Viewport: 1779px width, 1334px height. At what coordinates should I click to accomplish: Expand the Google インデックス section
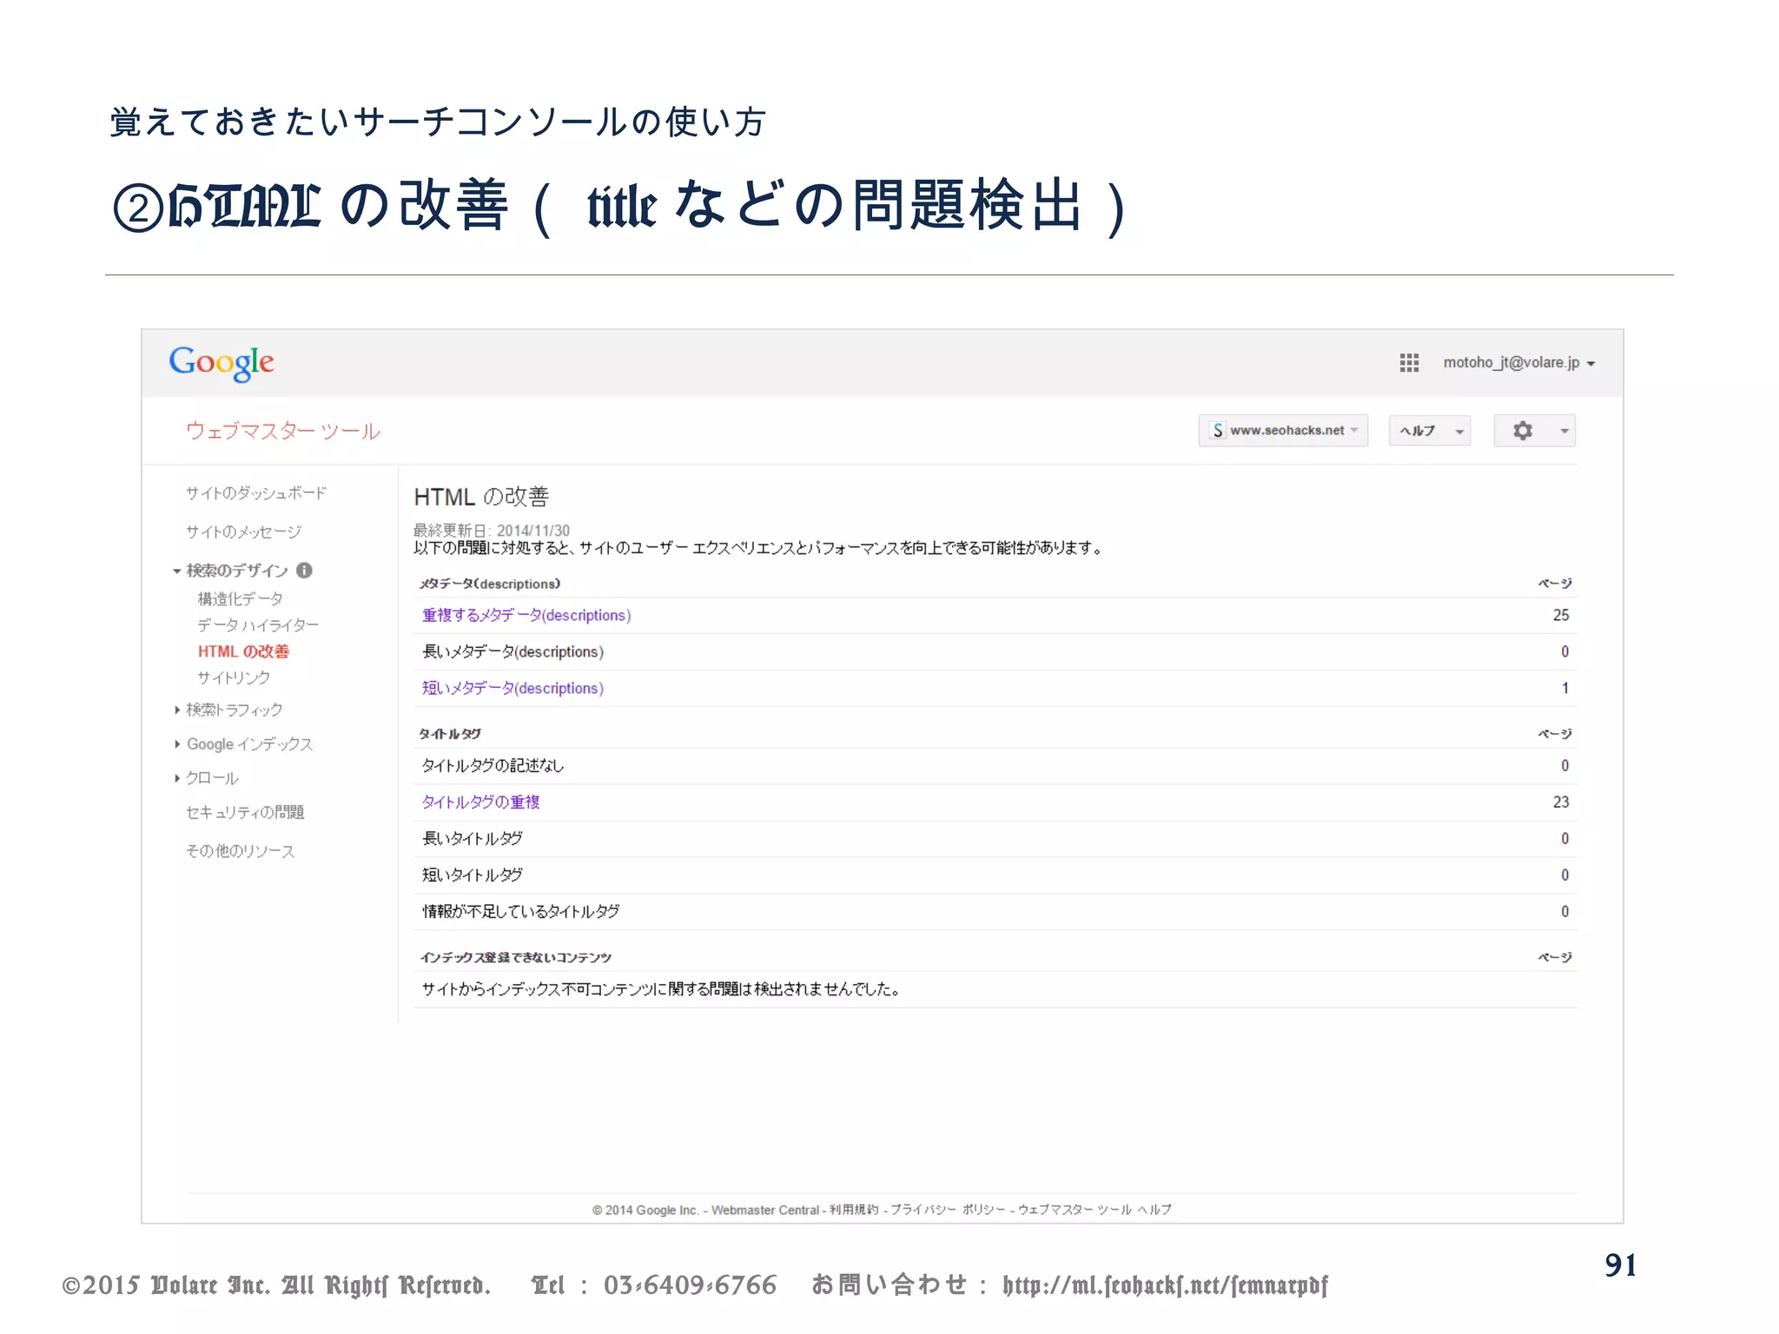click(x=177, y=744)
